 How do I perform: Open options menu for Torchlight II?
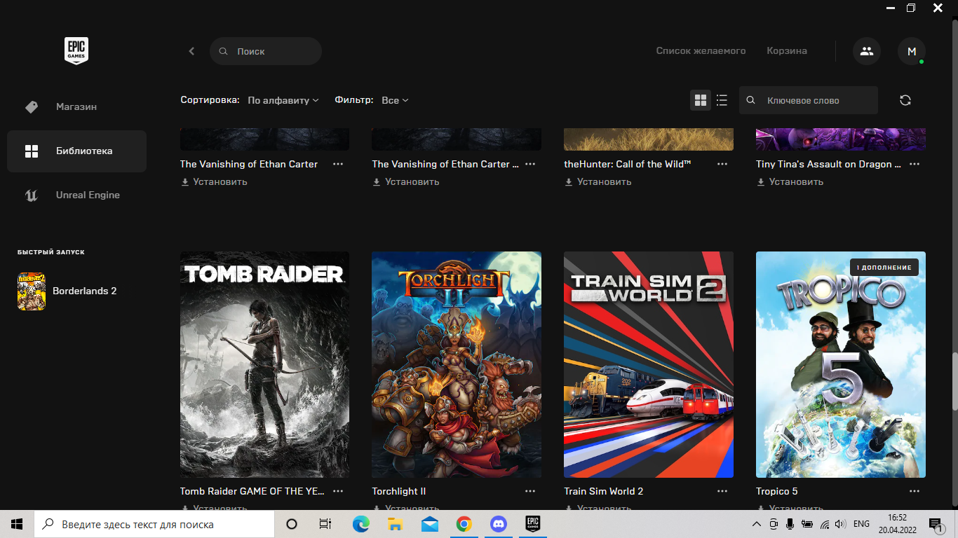[x=530, y=491]
